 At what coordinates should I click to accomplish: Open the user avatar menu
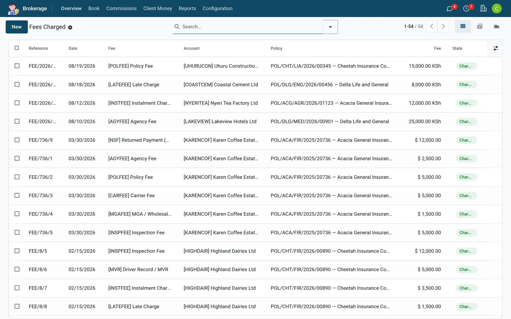click(x=497, y=9)
